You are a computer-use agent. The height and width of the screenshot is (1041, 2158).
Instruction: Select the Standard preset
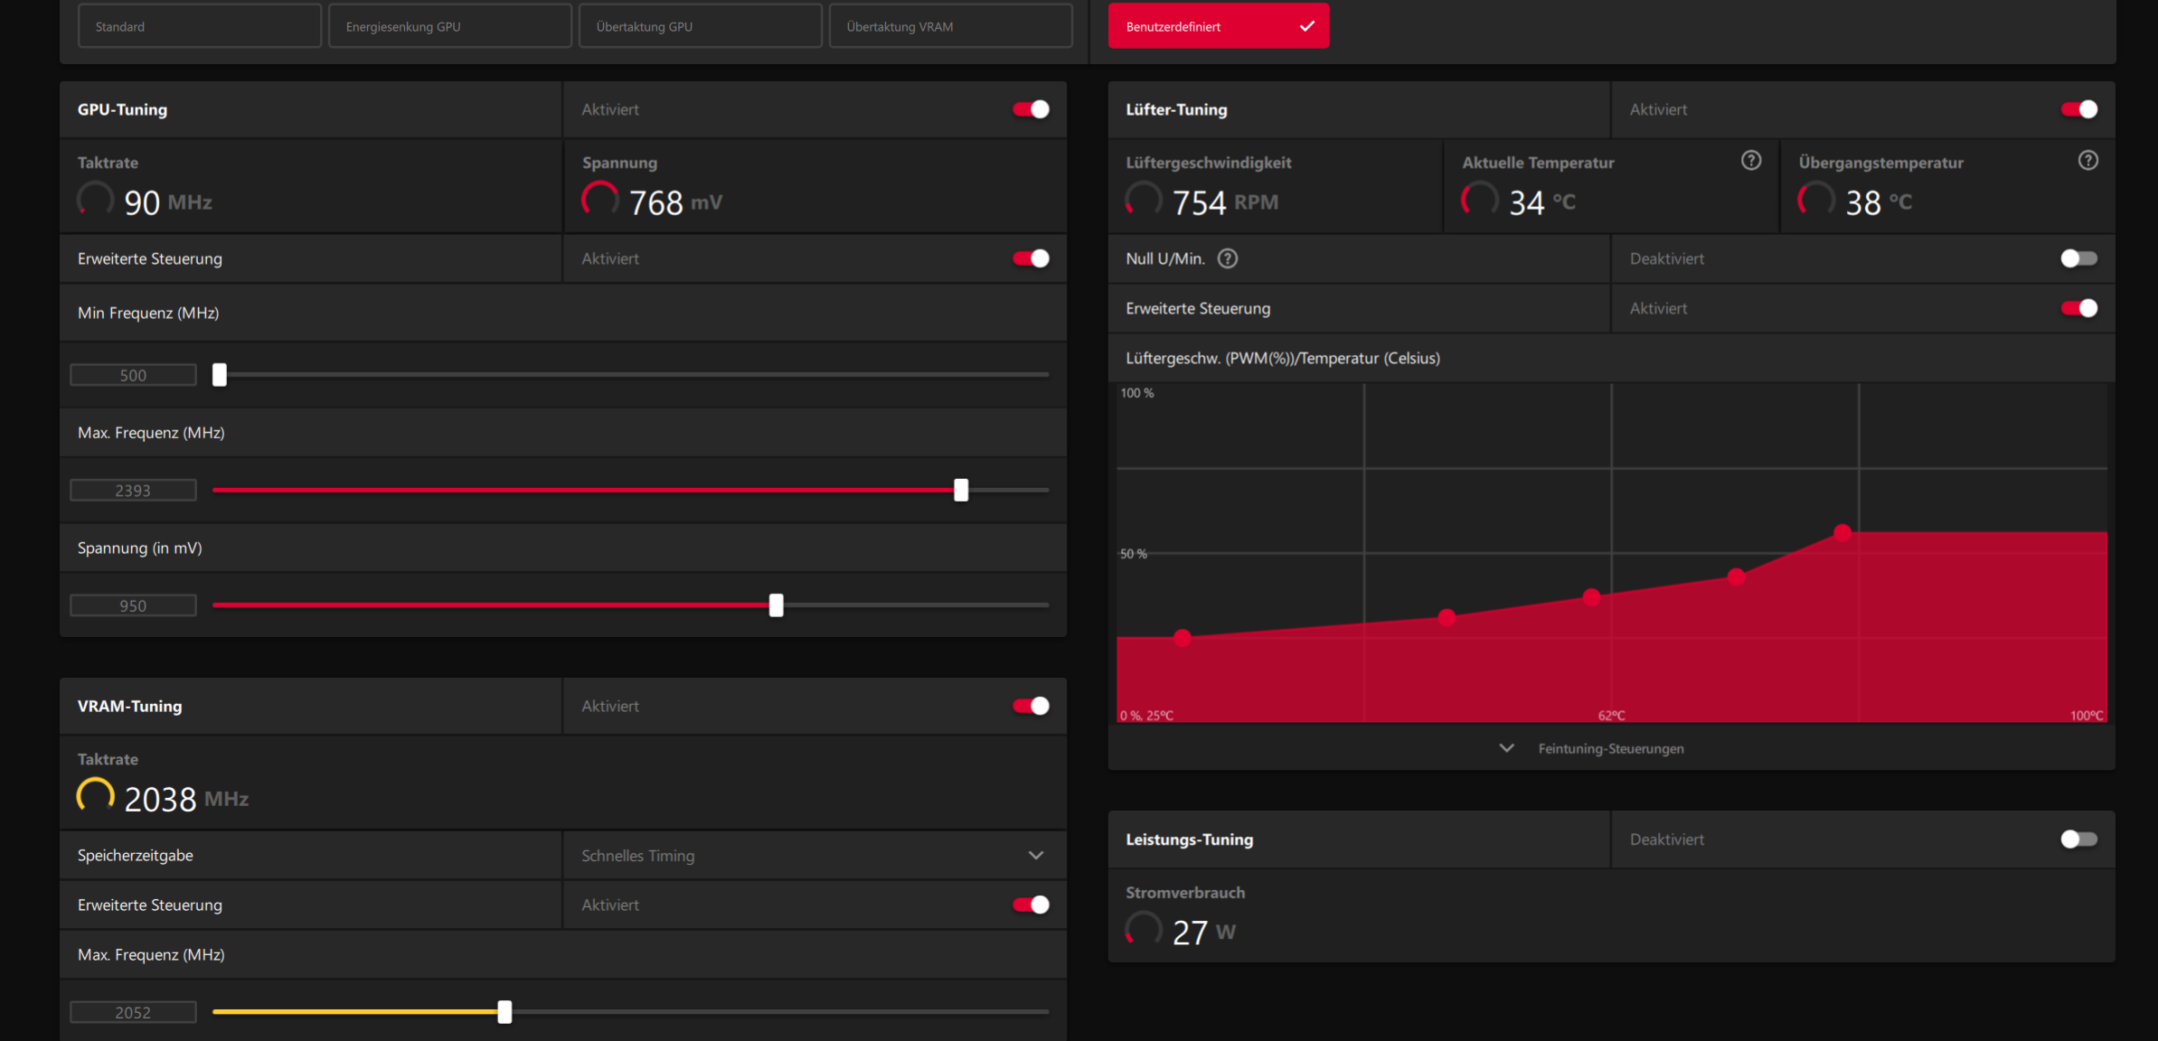[200, 26]
